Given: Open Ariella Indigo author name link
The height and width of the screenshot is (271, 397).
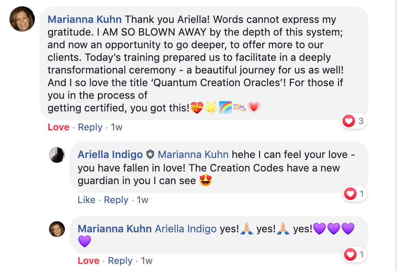Looking at the screenshot, I should coord(110,154).
